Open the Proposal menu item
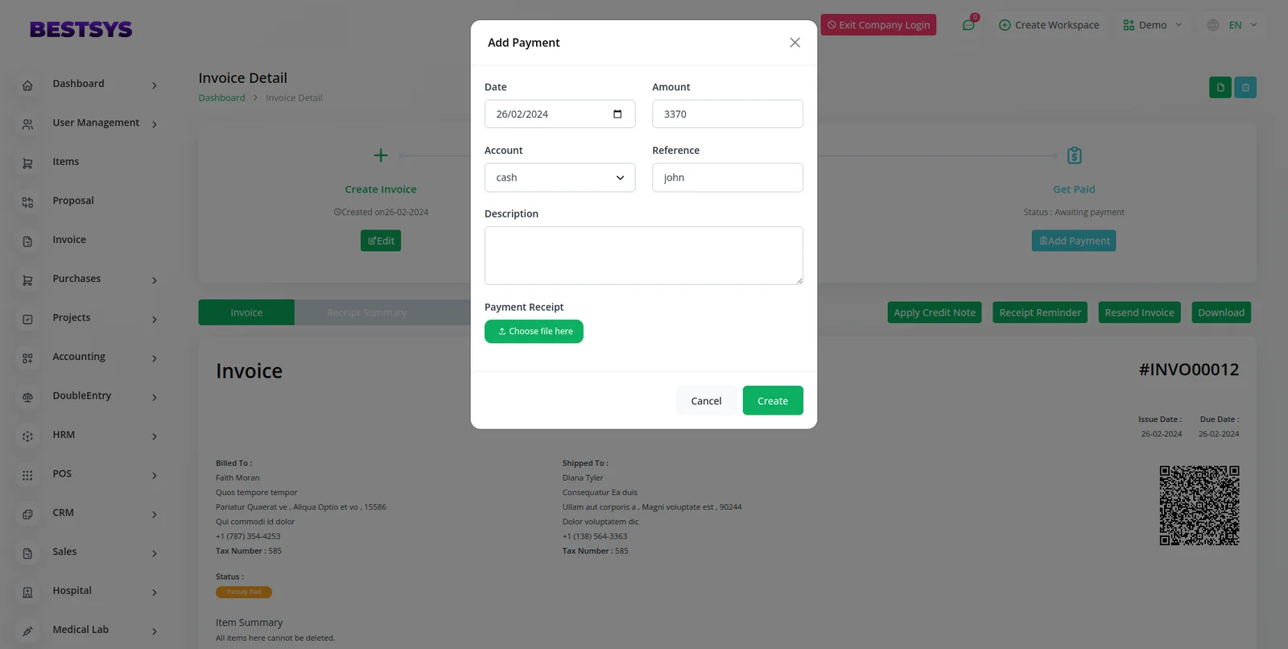The image size is (1288, 649). click(73, 201)
